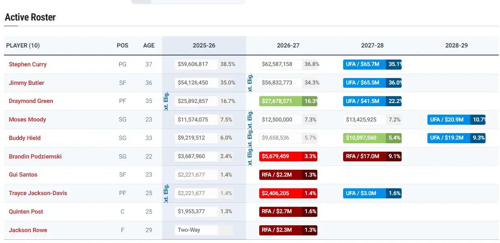Sort by the AGE column header
This screenshot has height=243, width=500.
point(149,45)
